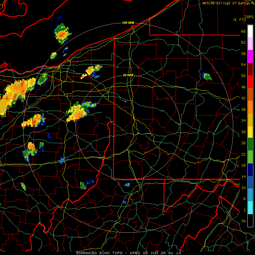The height and width of the screenshot is (255, 255).
Task: Click the 42 legend value
Action: (243, 98)
